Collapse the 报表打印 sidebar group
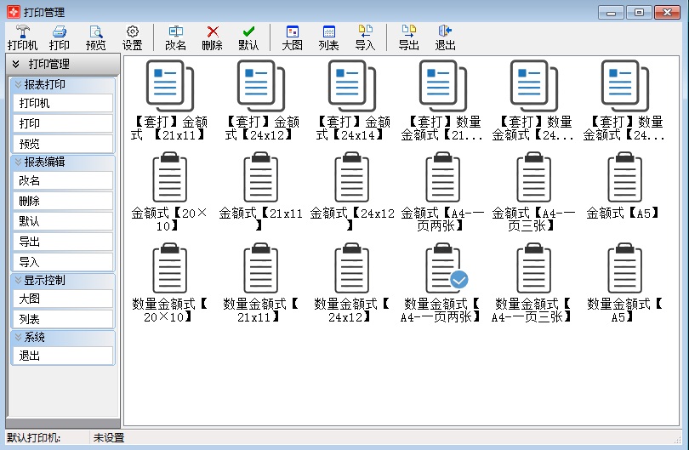The width and height of the screenshot is (689, 450). 18,85
